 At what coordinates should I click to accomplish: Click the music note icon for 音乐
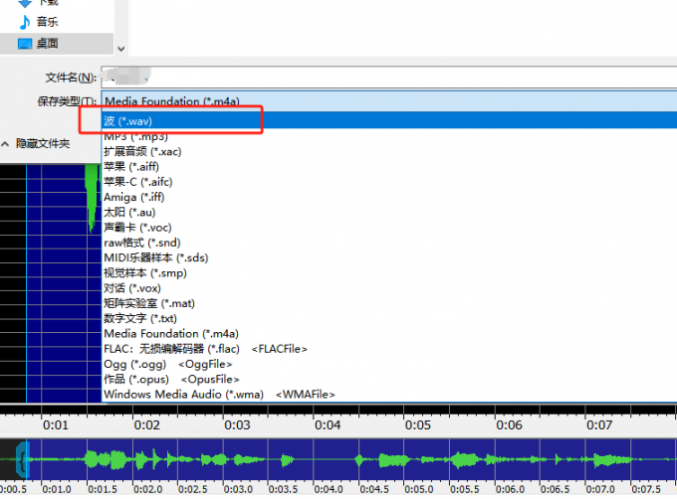(25, 22)
